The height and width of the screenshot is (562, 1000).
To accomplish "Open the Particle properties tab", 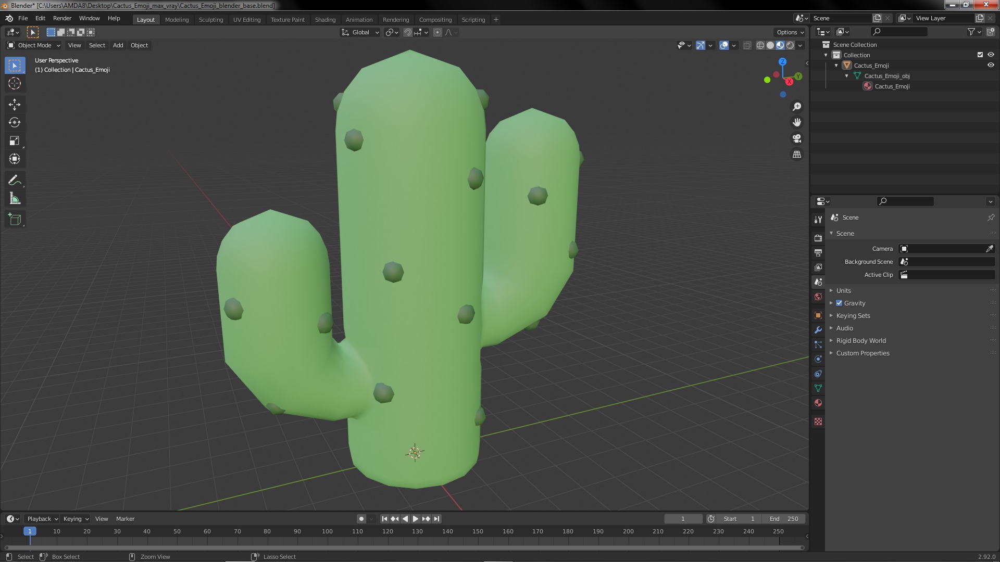I will (x=818, y=344).
